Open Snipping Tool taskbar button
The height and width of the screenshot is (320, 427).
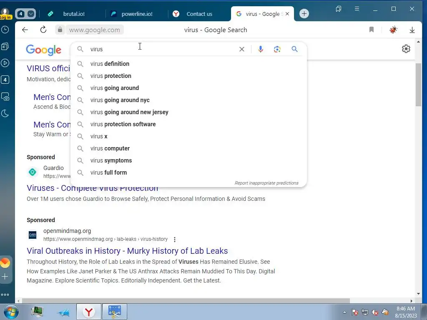point(114,312)
